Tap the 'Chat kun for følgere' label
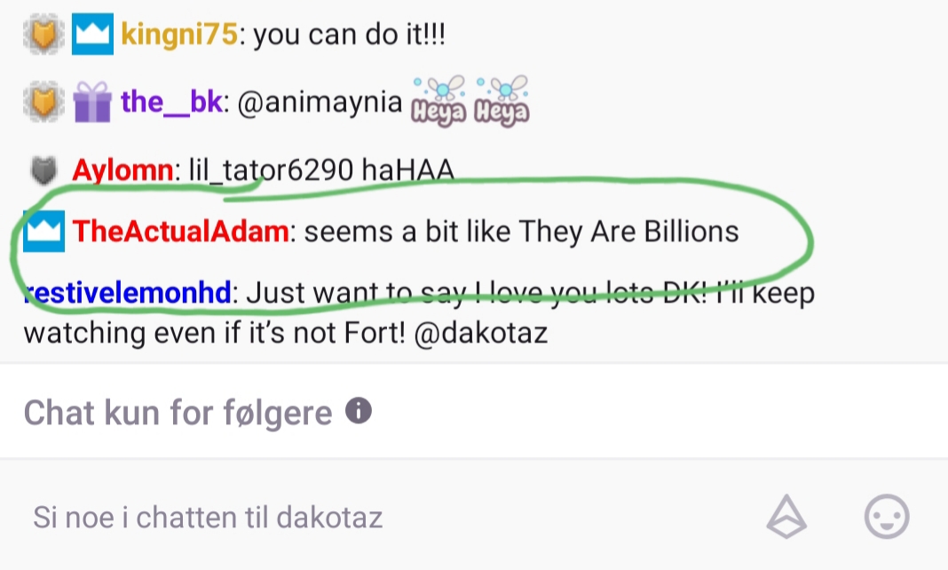The image size is (948, 570). point(178,414)
